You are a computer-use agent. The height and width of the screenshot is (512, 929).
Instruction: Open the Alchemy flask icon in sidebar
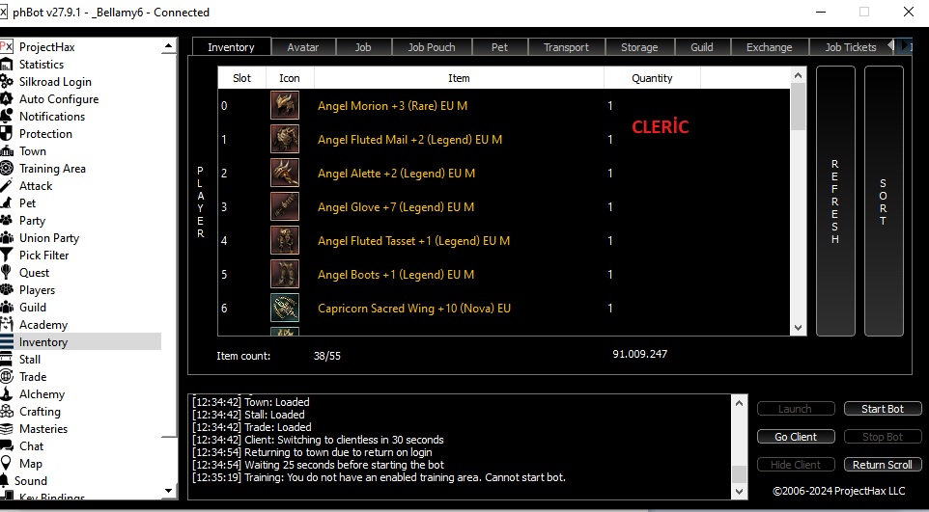[7, 394]
